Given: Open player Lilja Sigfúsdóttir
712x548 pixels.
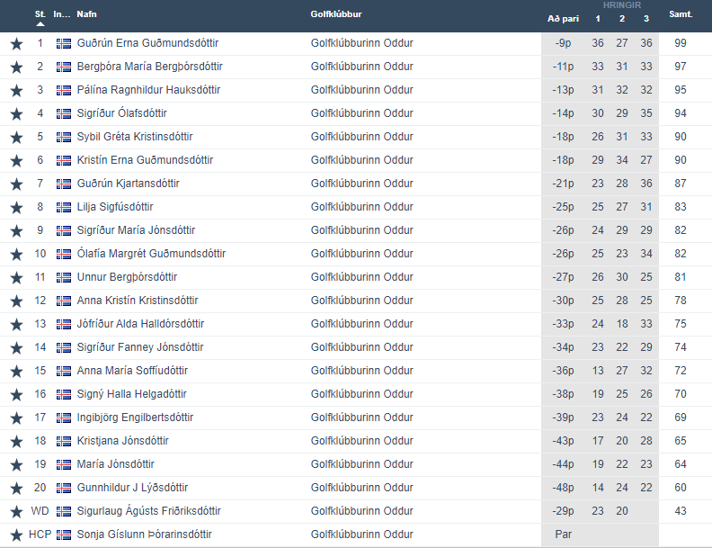Looking at the screenshot, I should pyautogui.click(x=115, y=207).
